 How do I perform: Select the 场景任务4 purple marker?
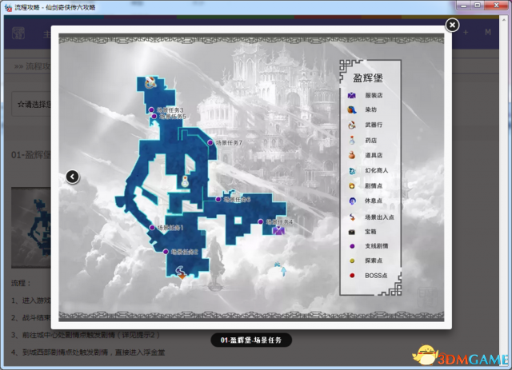coord(260,222)
